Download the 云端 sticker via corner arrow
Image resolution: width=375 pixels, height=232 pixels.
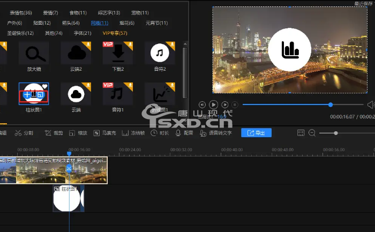[88, 85]
